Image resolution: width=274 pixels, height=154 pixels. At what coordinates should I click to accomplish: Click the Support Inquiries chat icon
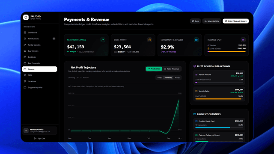click(x=25, y=87)
